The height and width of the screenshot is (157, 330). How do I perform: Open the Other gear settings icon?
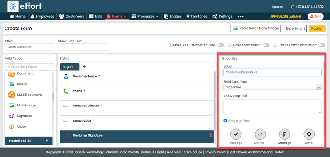309,134
